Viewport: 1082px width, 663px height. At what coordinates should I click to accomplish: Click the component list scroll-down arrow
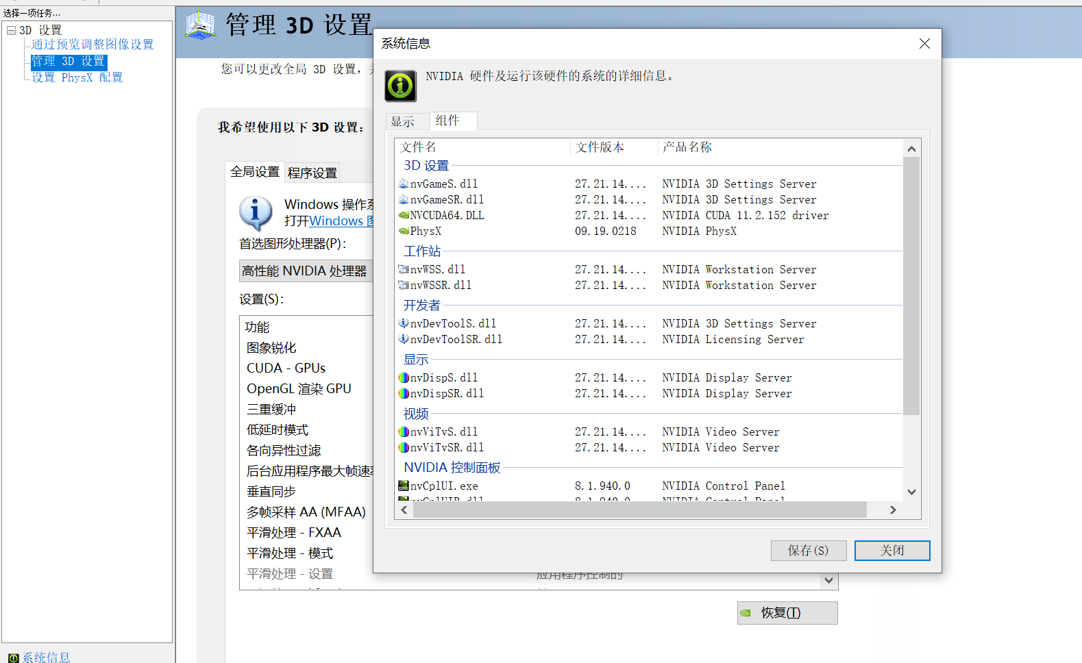click(x=911, y=492)
